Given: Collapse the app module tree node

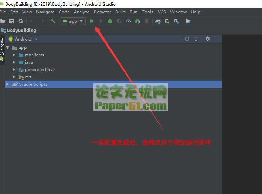Looking at the screenshot, I should tap(7, 48).
